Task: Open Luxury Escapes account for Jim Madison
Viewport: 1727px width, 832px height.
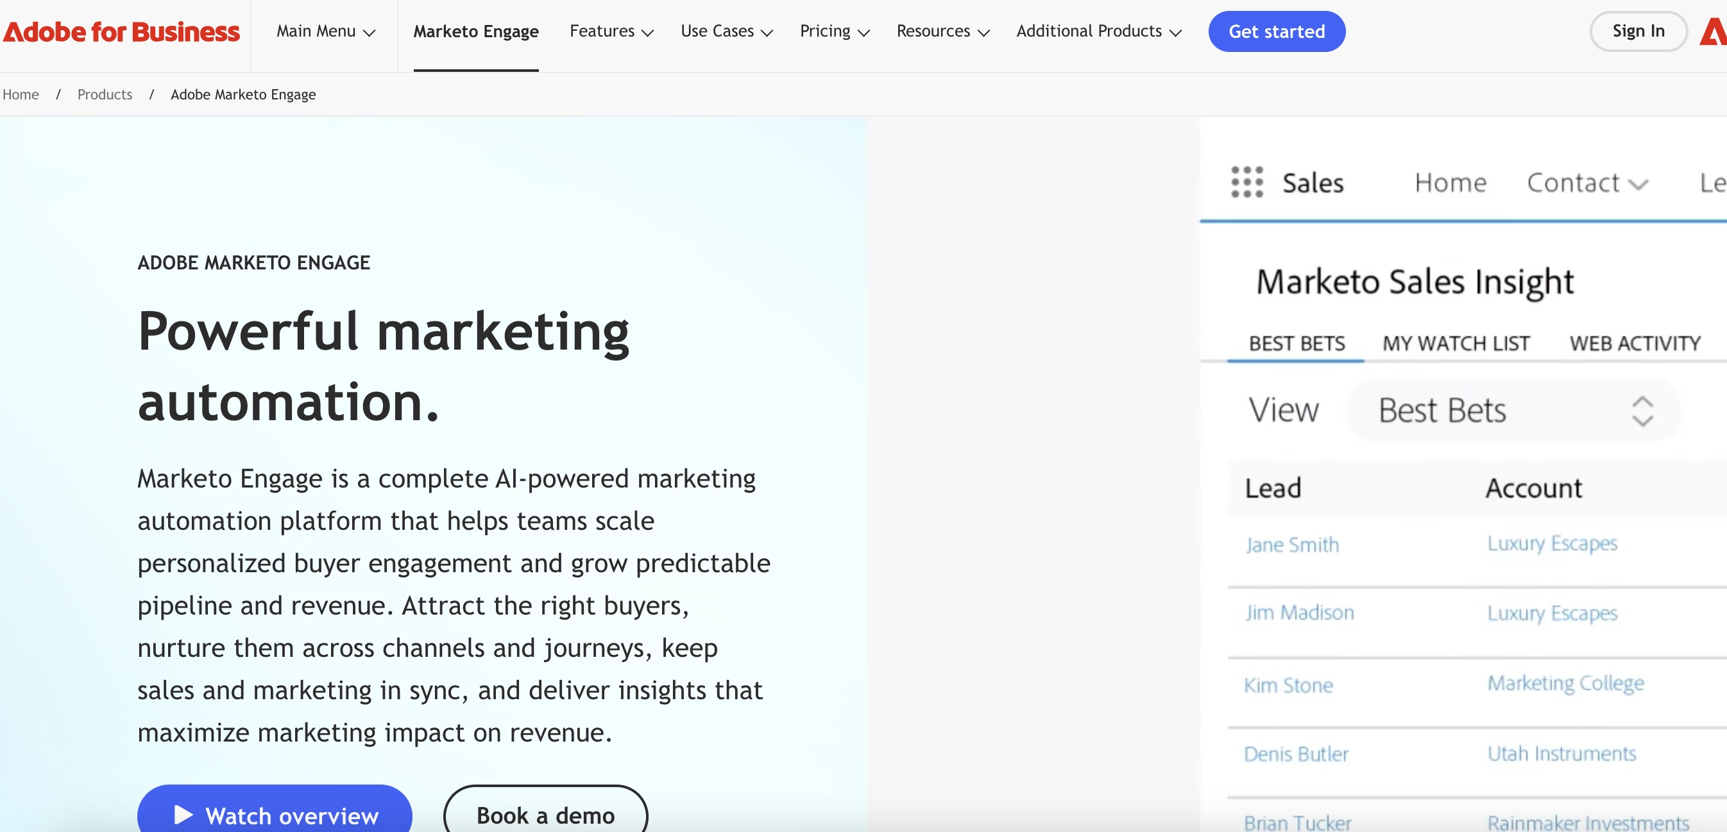Action: click(1552, 613)
